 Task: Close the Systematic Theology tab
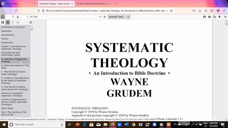[72, 4]
